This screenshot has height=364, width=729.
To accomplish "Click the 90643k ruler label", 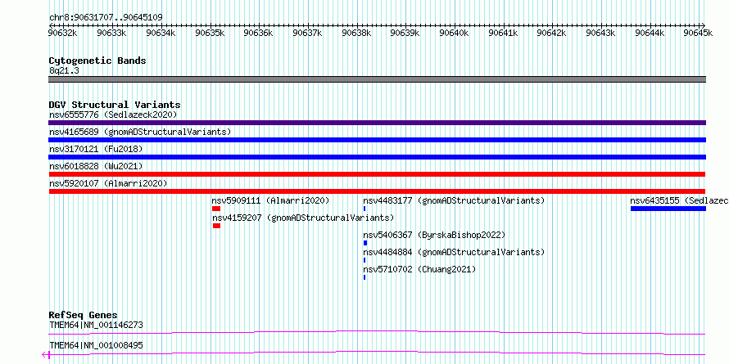I will pos(600,33).
